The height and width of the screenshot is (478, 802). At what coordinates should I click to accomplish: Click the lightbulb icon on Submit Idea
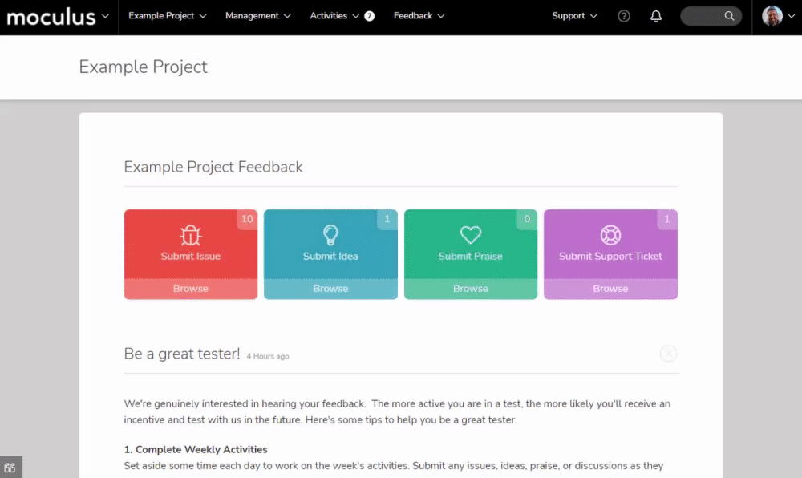[x=330, y=235]
